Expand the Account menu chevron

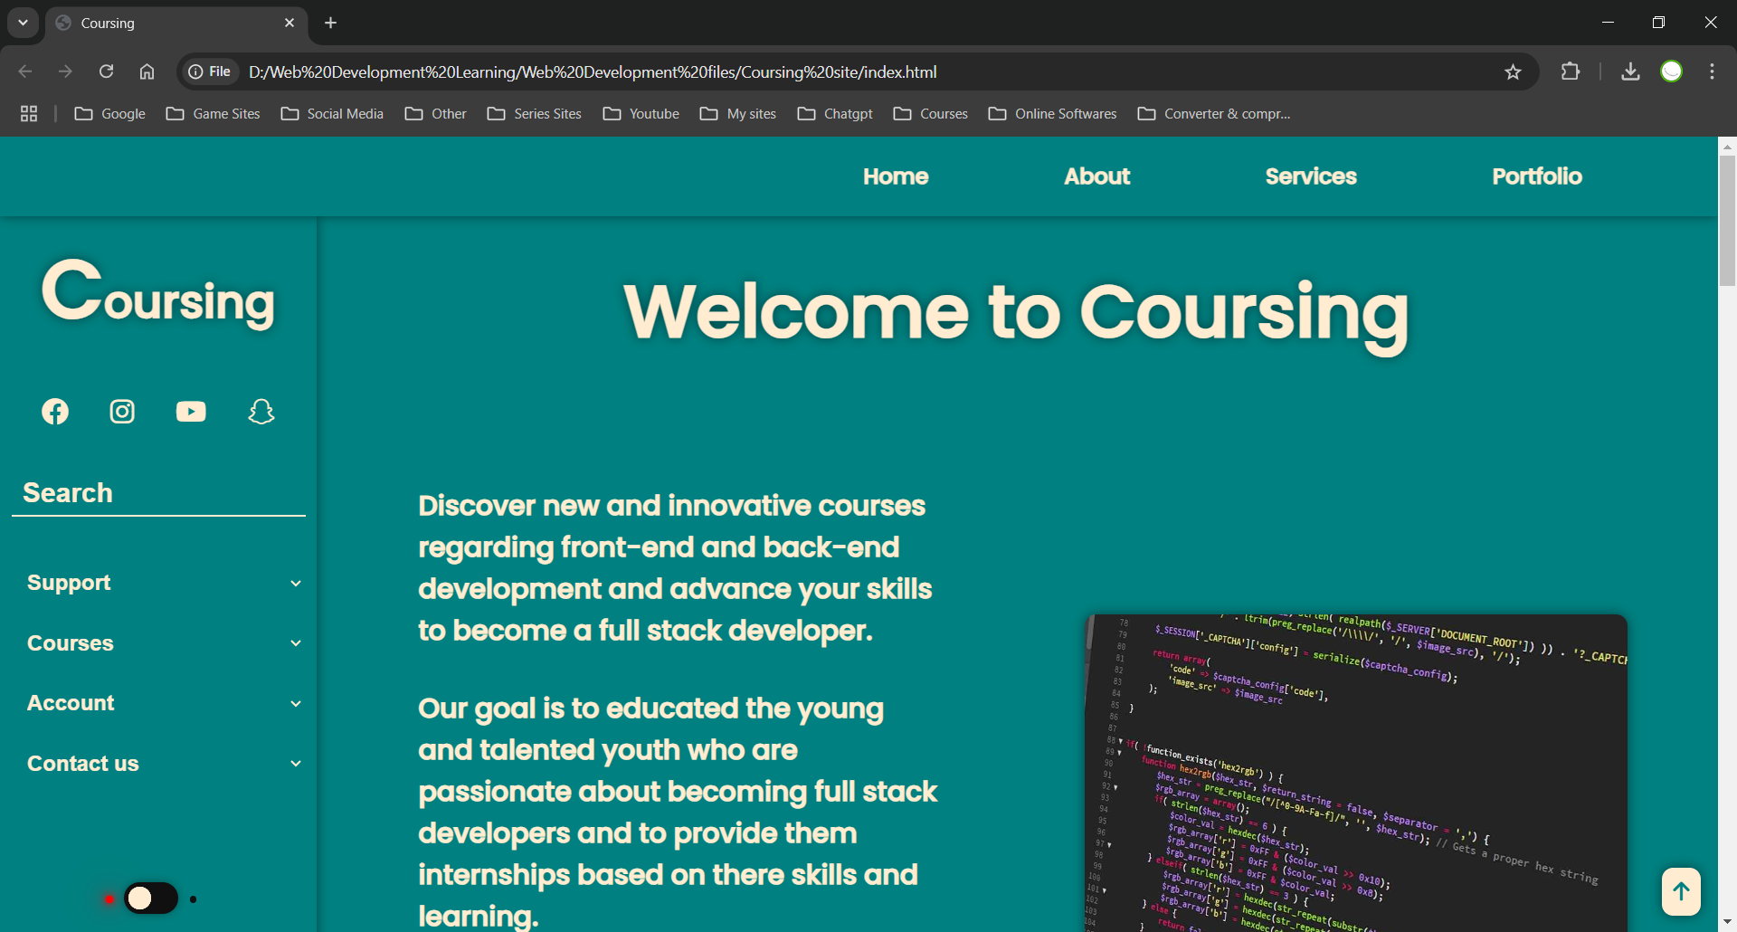click(x=296, y=704)
